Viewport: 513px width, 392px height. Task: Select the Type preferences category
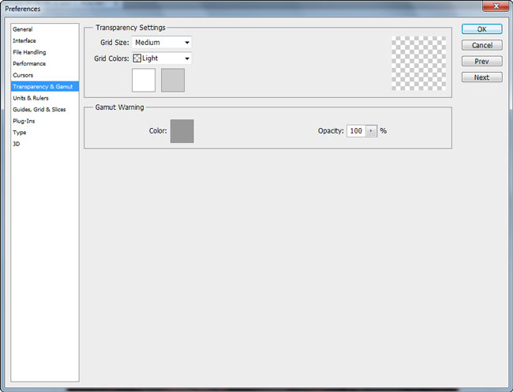pos(20,133)
